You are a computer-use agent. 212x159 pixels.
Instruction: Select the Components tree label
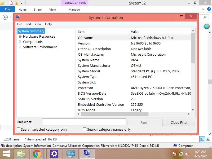[x=33, y=42]
